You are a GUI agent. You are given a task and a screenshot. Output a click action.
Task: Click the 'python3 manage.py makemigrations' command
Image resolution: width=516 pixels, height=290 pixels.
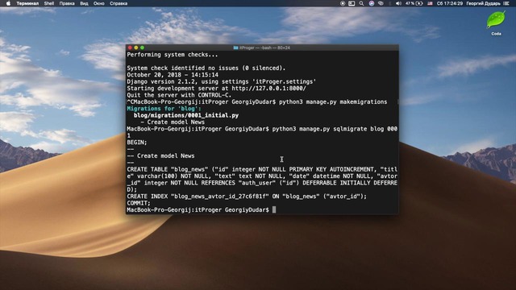(333, 102)
